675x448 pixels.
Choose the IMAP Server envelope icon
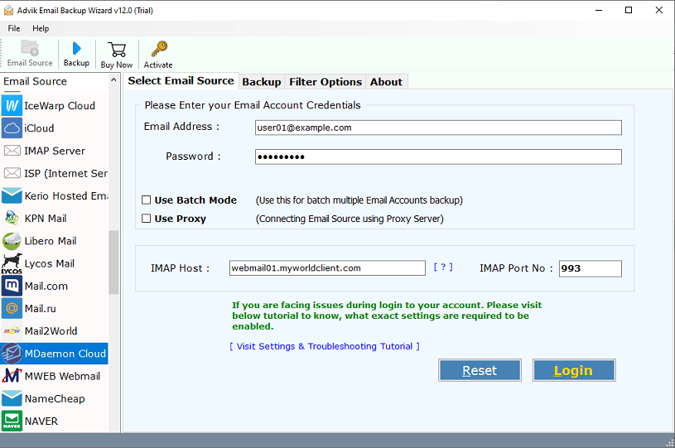tap(12, 151)
